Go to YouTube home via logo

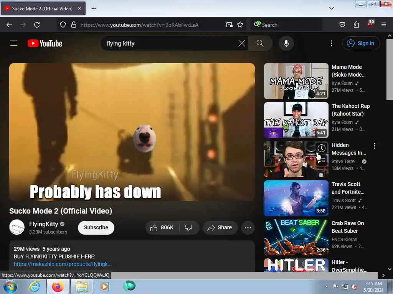(x=45, y=43)
